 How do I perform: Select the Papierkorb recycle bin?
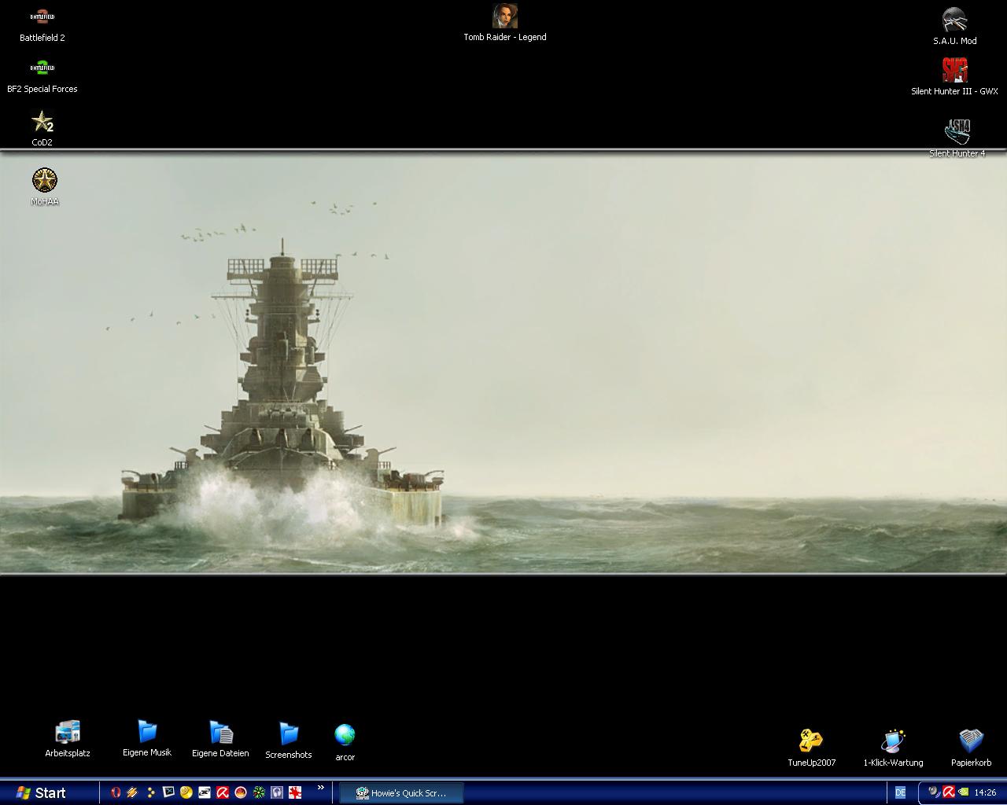coord(972,748)
